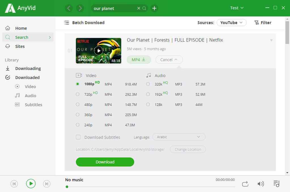Toggle the repeat loop icon

245,184
